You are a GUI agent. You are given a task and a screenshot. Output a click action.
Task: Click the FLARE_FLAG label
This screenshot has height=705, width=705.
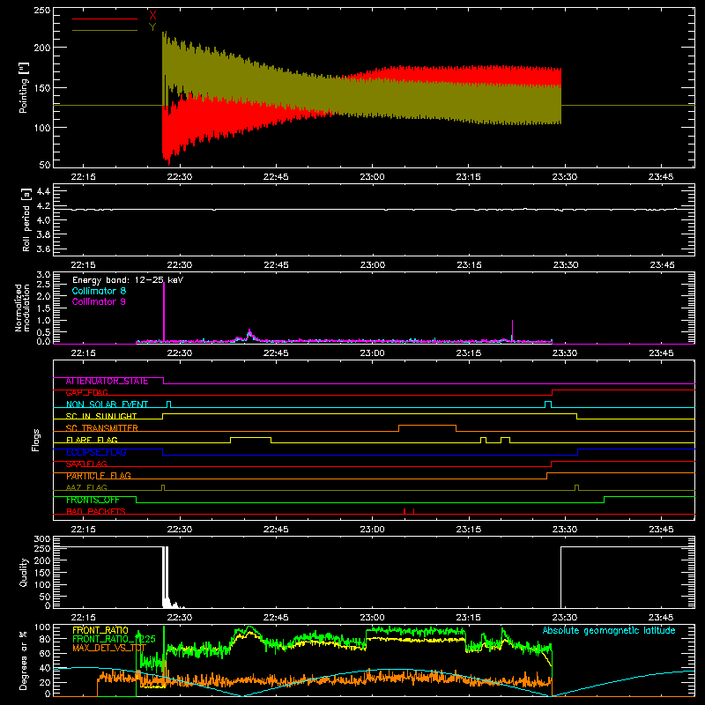pos(92,440)
